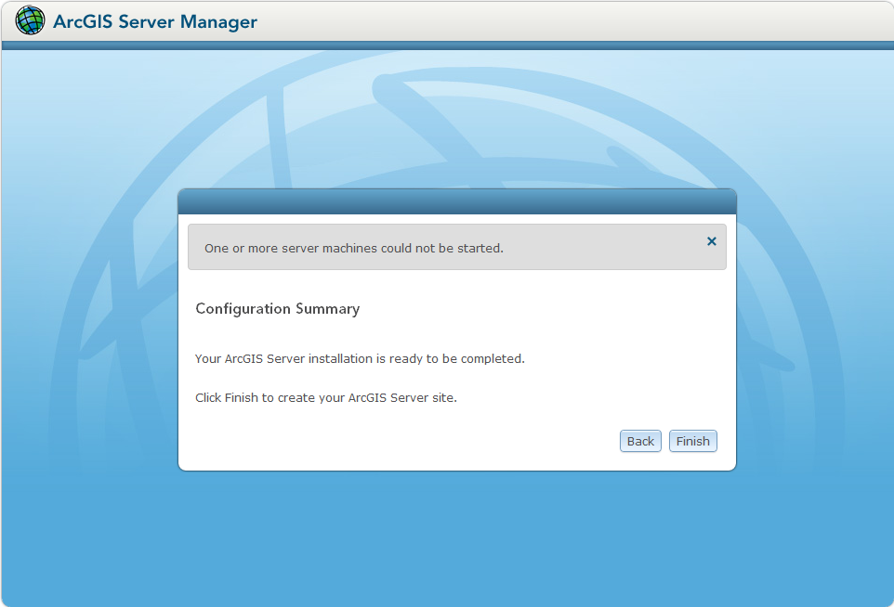Select the Configuration Summary heading

(x=278, y=309)
